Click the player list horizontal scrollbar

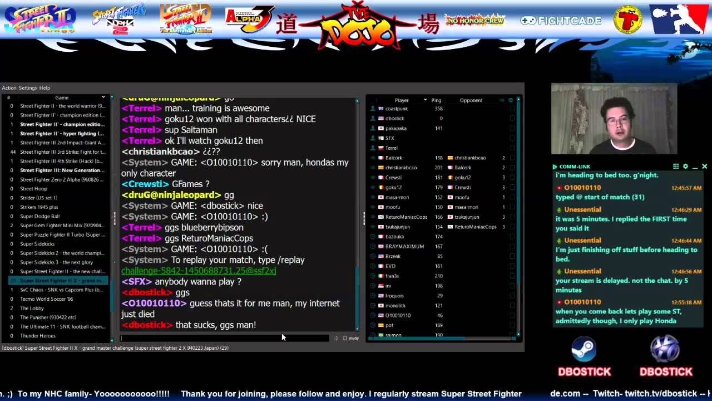point(442,338)
